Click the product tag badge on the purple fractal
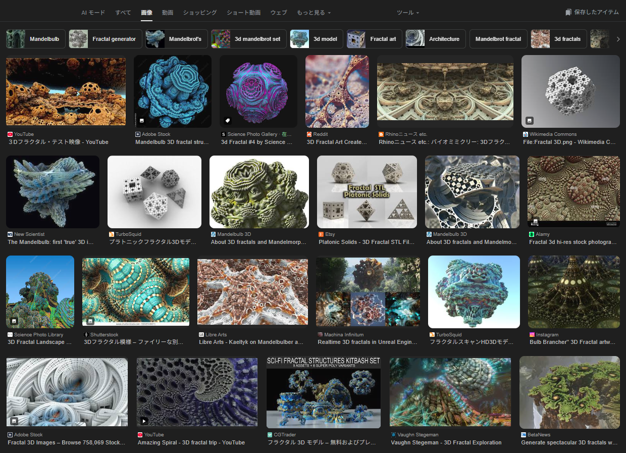Viewport: 626px width, 453px height. [228, 121]
